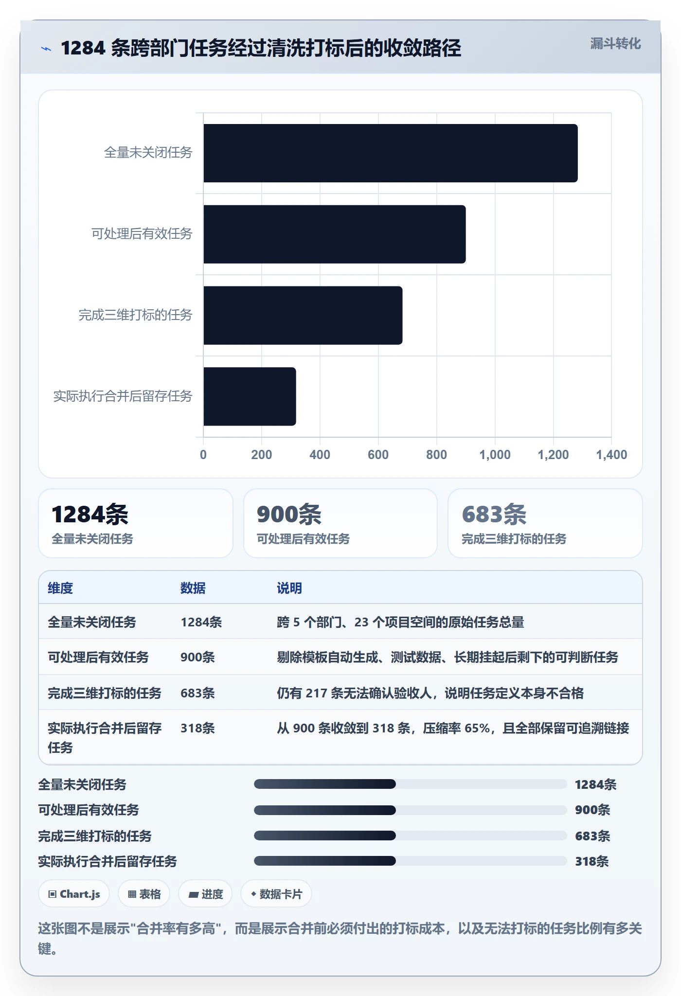Click footnote starting 这张图不是展示
681x996 pixels.
340,938
